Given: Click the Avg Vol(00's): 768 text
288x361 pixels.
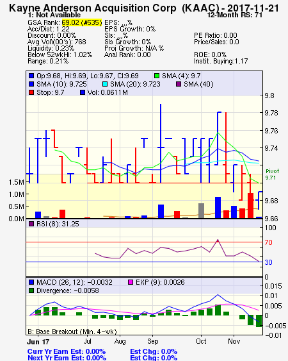Looking at the screenshot, I should tap(57, 42).
